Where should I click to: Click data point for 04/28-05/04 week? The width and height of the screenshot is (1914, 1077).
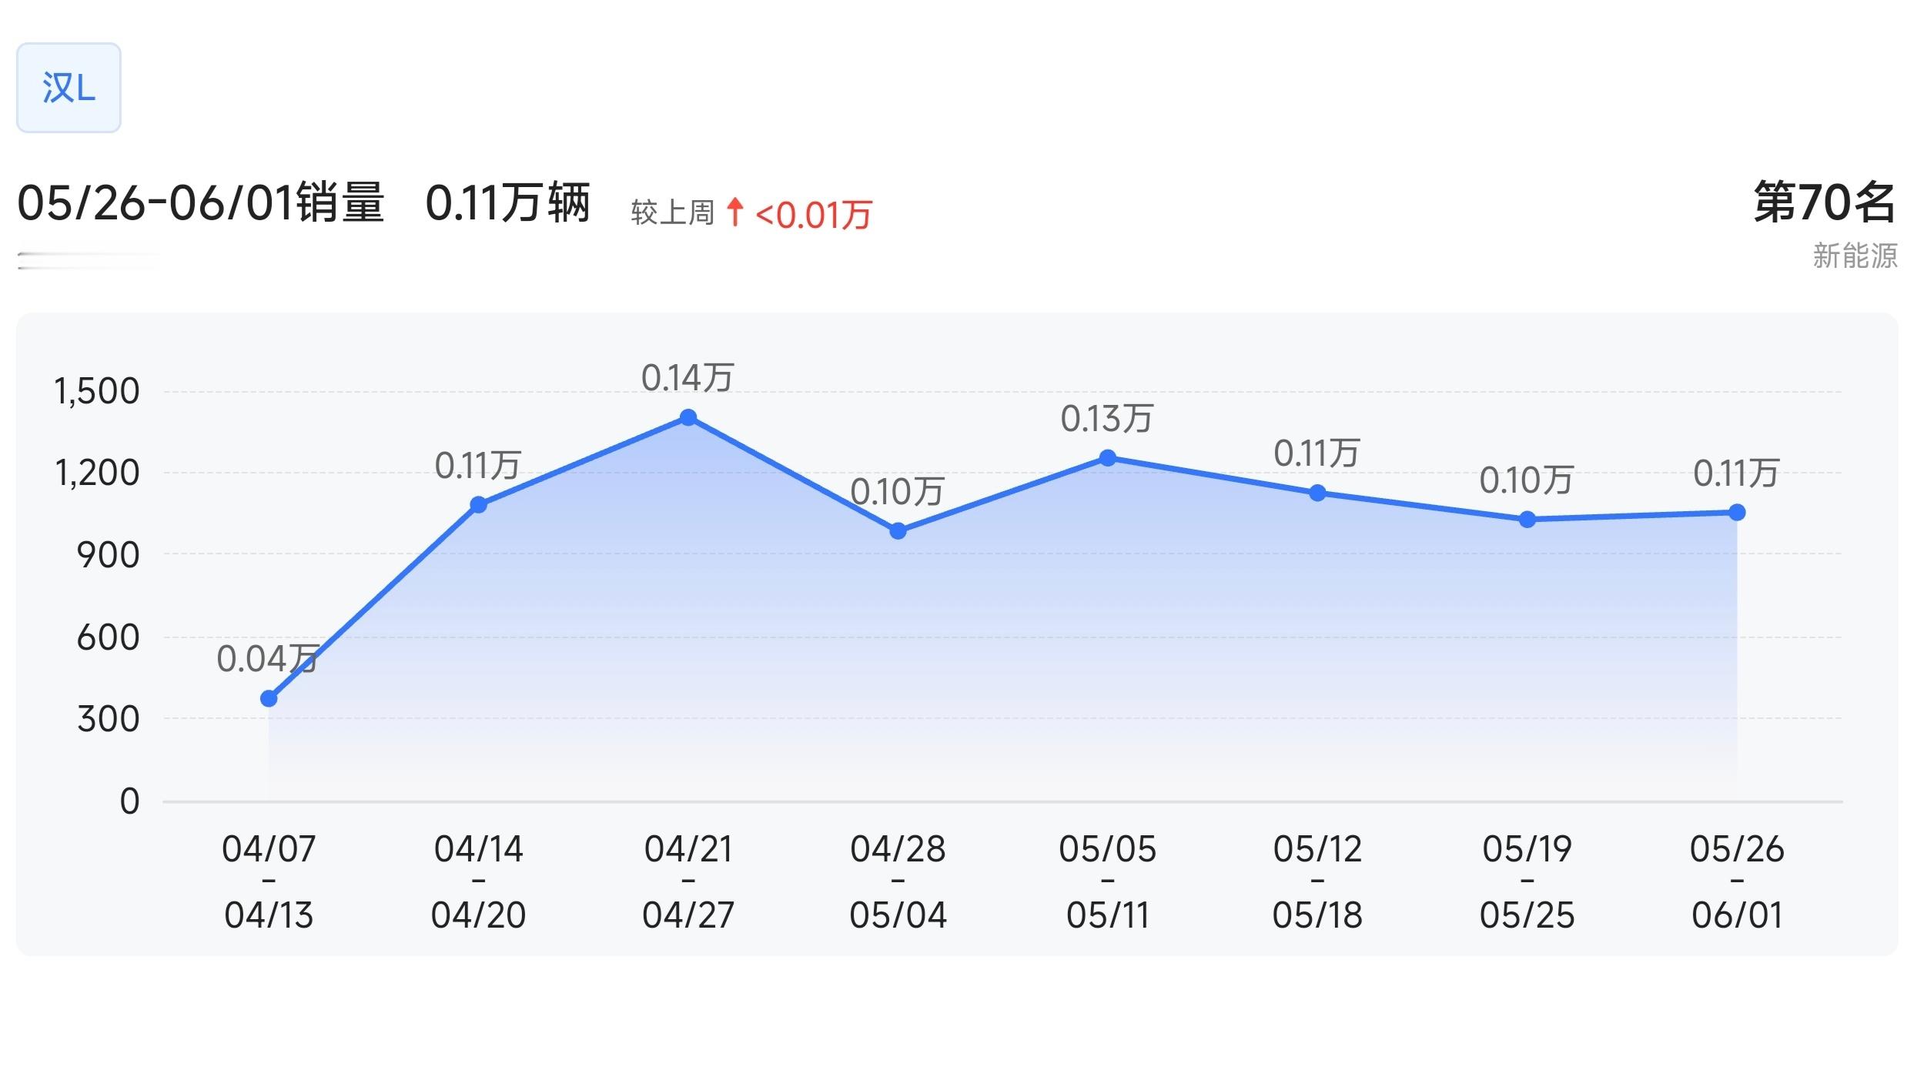pos(898,531)
